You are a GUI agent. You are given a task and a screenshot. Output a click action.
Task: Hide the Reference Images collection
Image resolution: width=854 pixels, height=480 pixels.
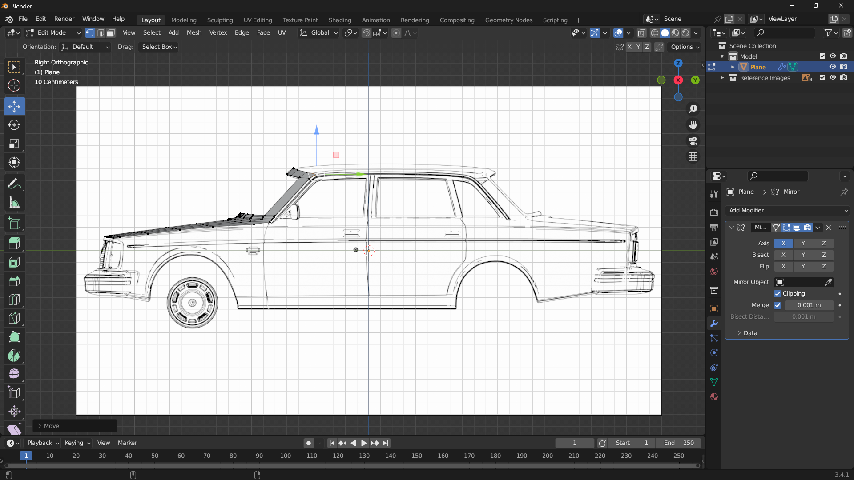[x=833, y=78]
